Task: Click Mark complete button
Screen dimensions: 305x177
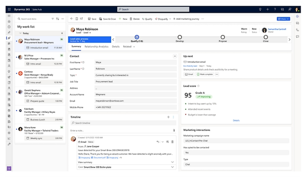Action: point(205,74)
